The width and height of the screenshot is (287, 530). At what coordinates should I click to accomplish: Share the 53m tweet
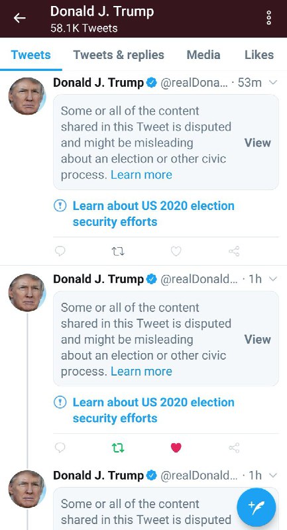pyautogui.click(x=234, y=251)
